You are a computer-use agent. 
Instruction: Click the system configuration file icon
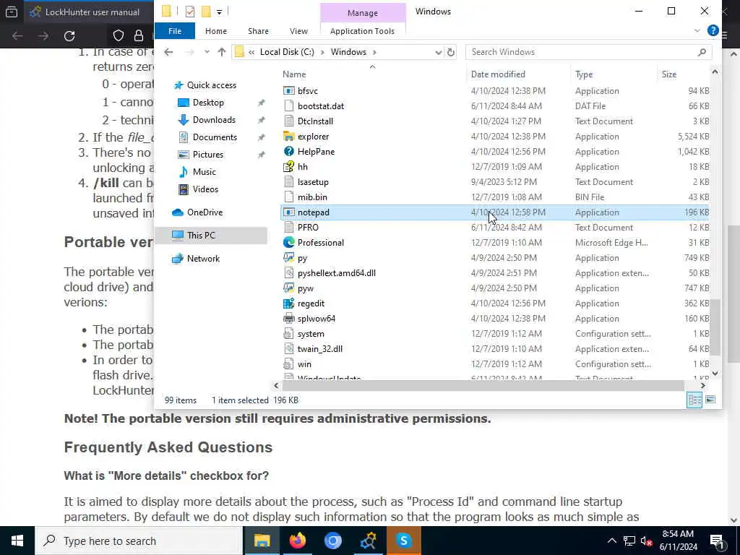click(x=289, y=334)
